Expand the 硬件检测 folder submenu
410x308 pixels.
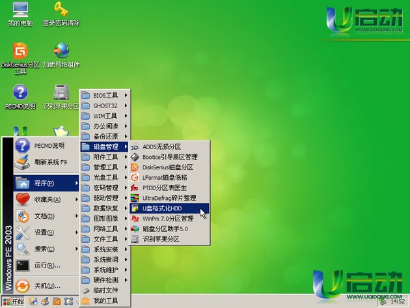105,280
